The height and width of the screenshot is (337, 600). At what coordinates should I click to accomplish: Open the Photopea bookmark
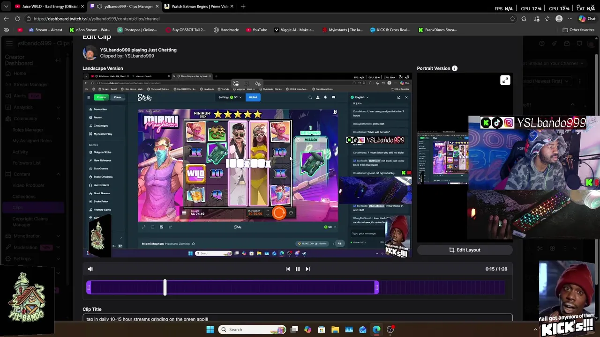(x=137, y=30)
